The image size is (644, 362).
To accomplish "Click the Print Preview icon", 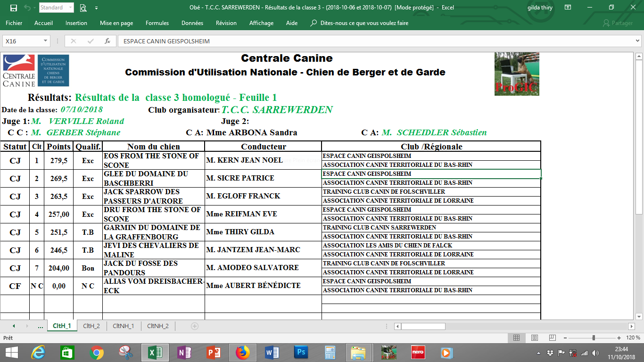I will 83,8.
